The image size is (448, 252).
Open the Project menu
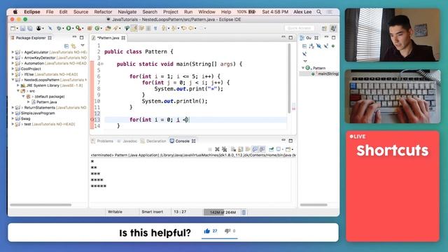170,12
